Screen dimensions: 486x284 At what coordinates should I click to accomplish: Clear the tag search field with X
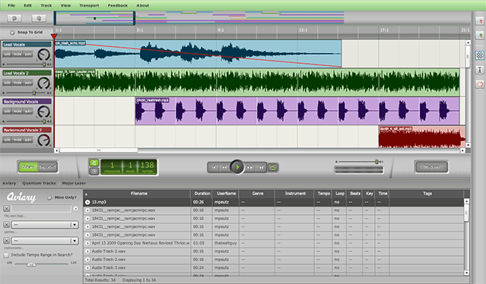[7, 209]
